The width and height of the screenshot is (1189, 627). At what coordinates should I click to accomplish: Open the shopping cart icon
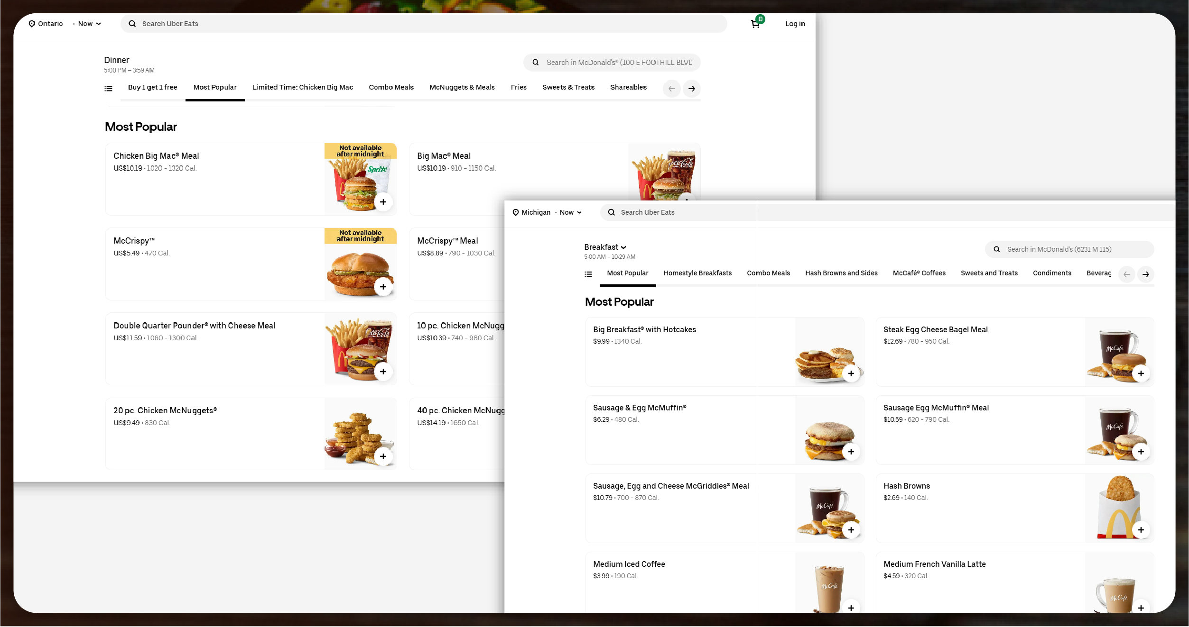(x=755, y=24)
